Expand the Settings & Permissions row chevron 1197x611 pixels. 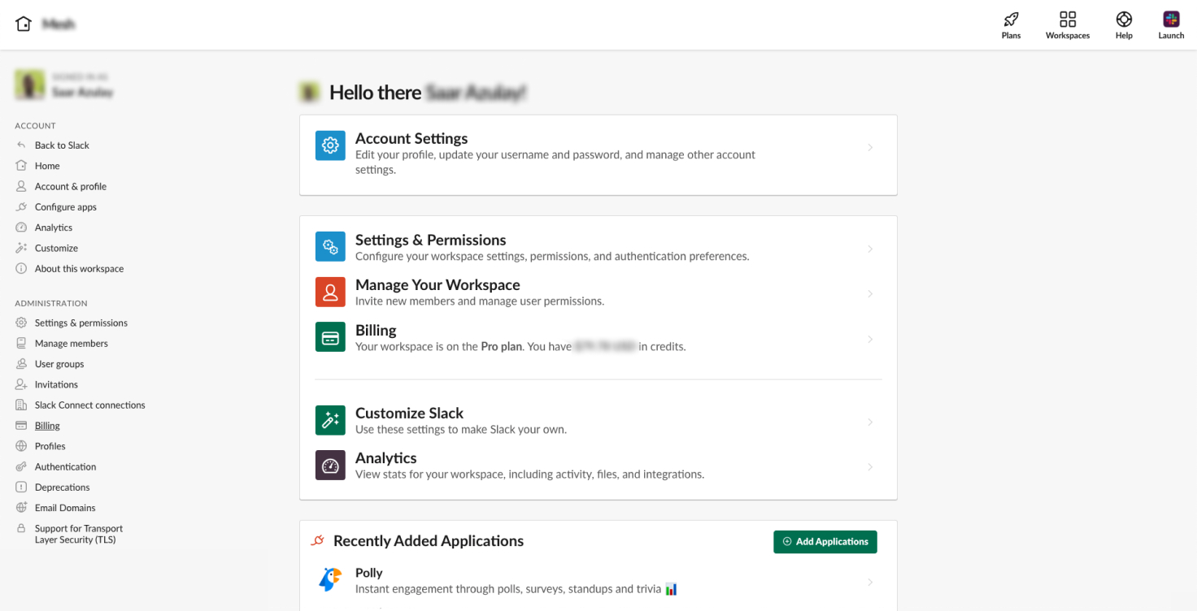tap(870, 249)
